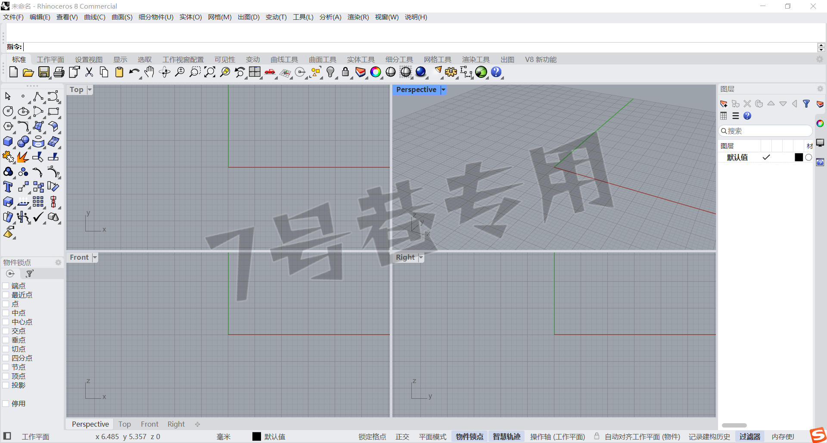Toggle 平面模式 in status bar
The height and width of the screenshot is (443, 827).
[x=432, y=437]
